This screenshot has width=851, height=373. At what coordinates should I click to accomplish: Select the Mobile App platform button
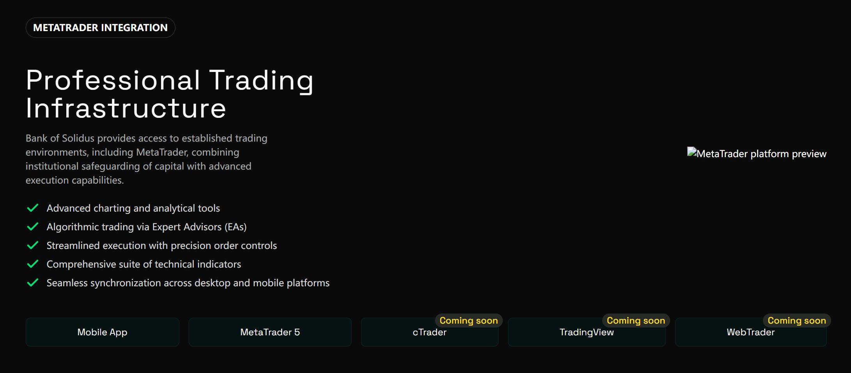point(103,332)
